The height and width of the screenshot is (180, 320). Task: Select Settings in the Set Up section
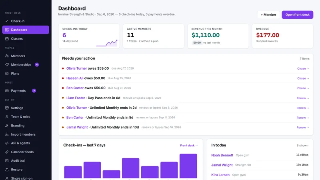[x=26, y=108]
